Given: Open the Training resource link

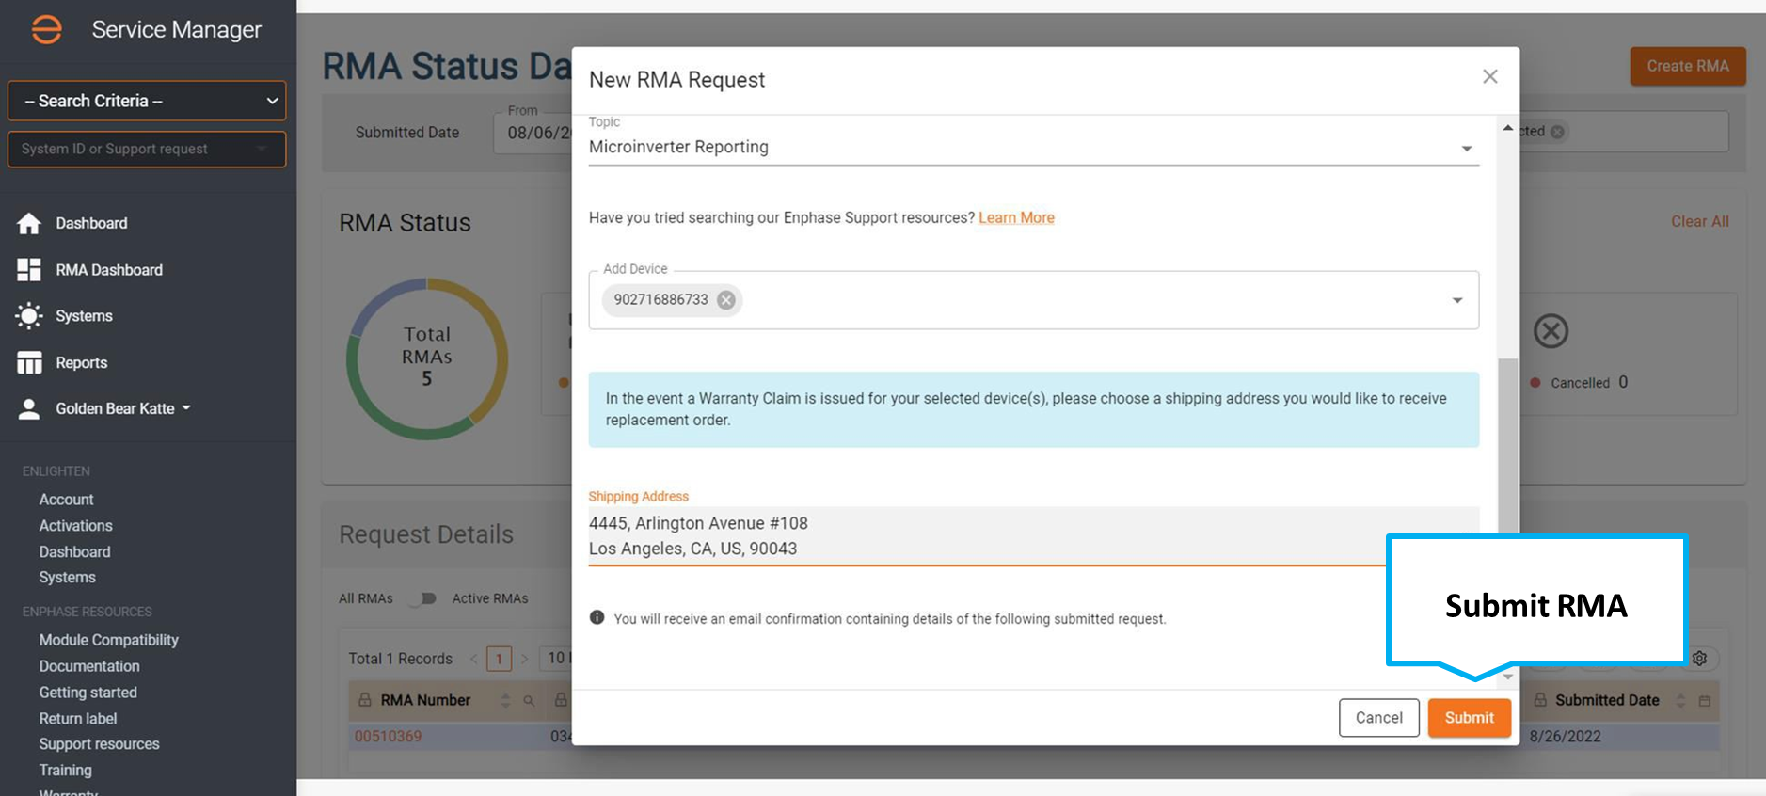Looking at the screenshot, I should (65, 771).
